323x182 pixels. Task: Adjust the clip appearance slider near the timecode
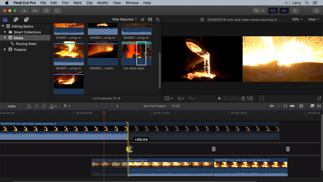pos(262,98)
